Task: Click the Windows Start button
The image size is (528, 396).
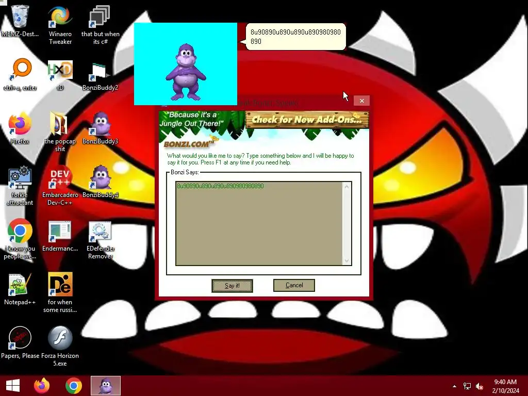Action: click(x=13, y=386)
